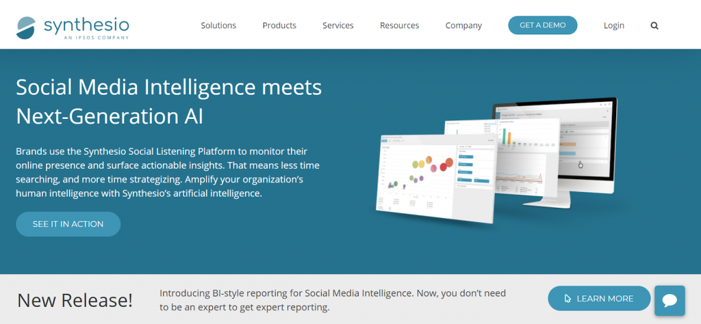Click the hero paragraph about Social Listening Platform

coord(168,172)
